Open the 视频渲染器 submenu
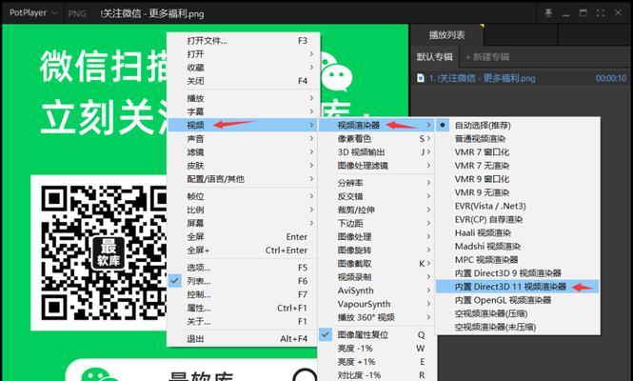 [377, 125]
